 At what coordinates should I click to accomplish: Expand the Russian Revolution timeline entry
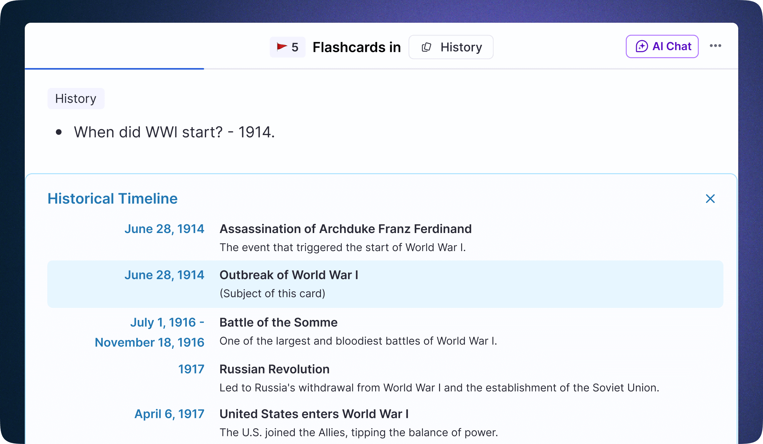coord(274,369)
